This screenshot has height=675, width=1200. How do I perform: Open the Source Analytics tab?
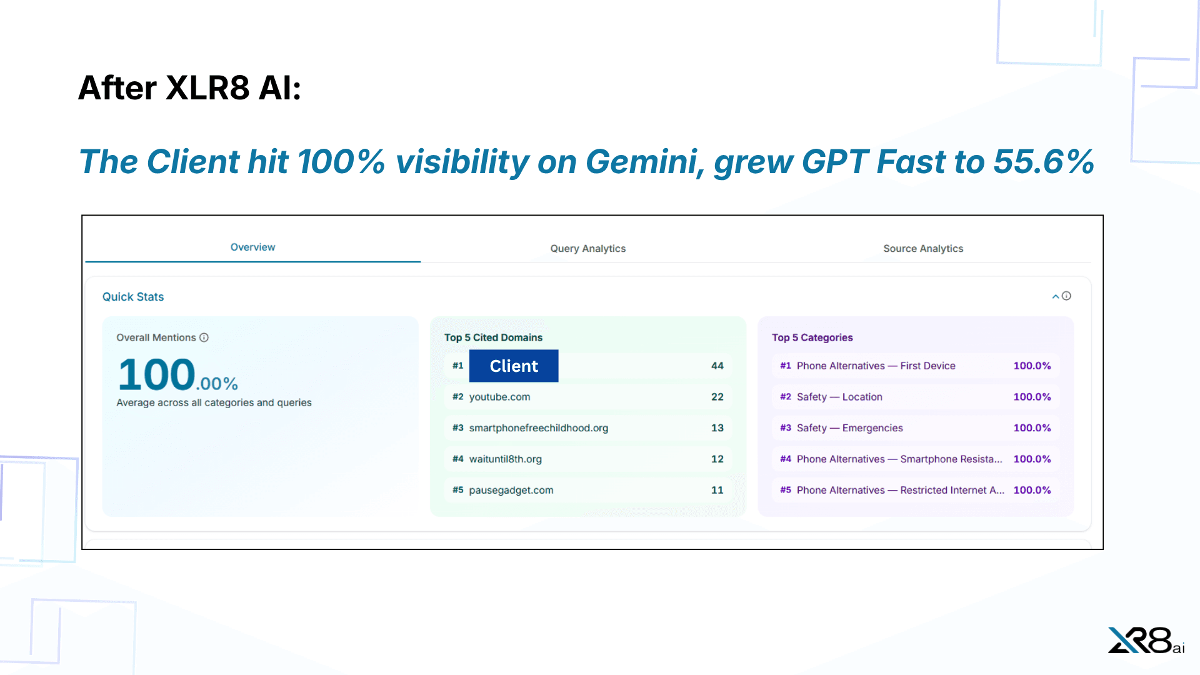(x=923, y=248)
